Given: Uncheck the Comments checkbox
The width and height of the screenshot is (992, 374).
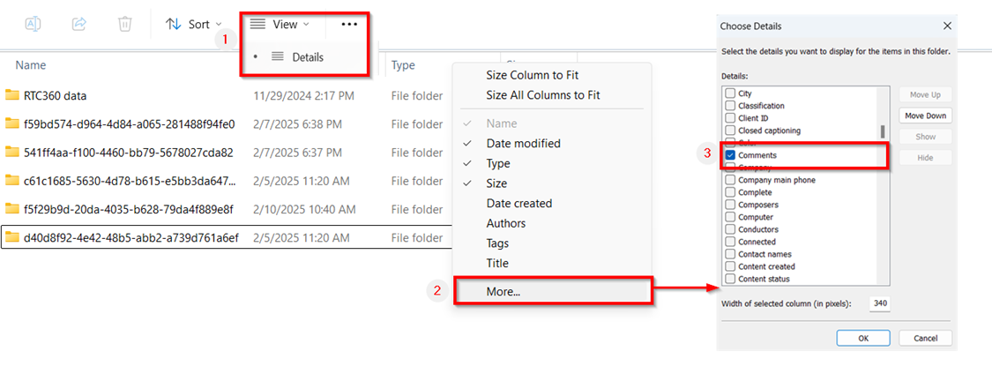Looking at the screenshot, I should [730, 155].
